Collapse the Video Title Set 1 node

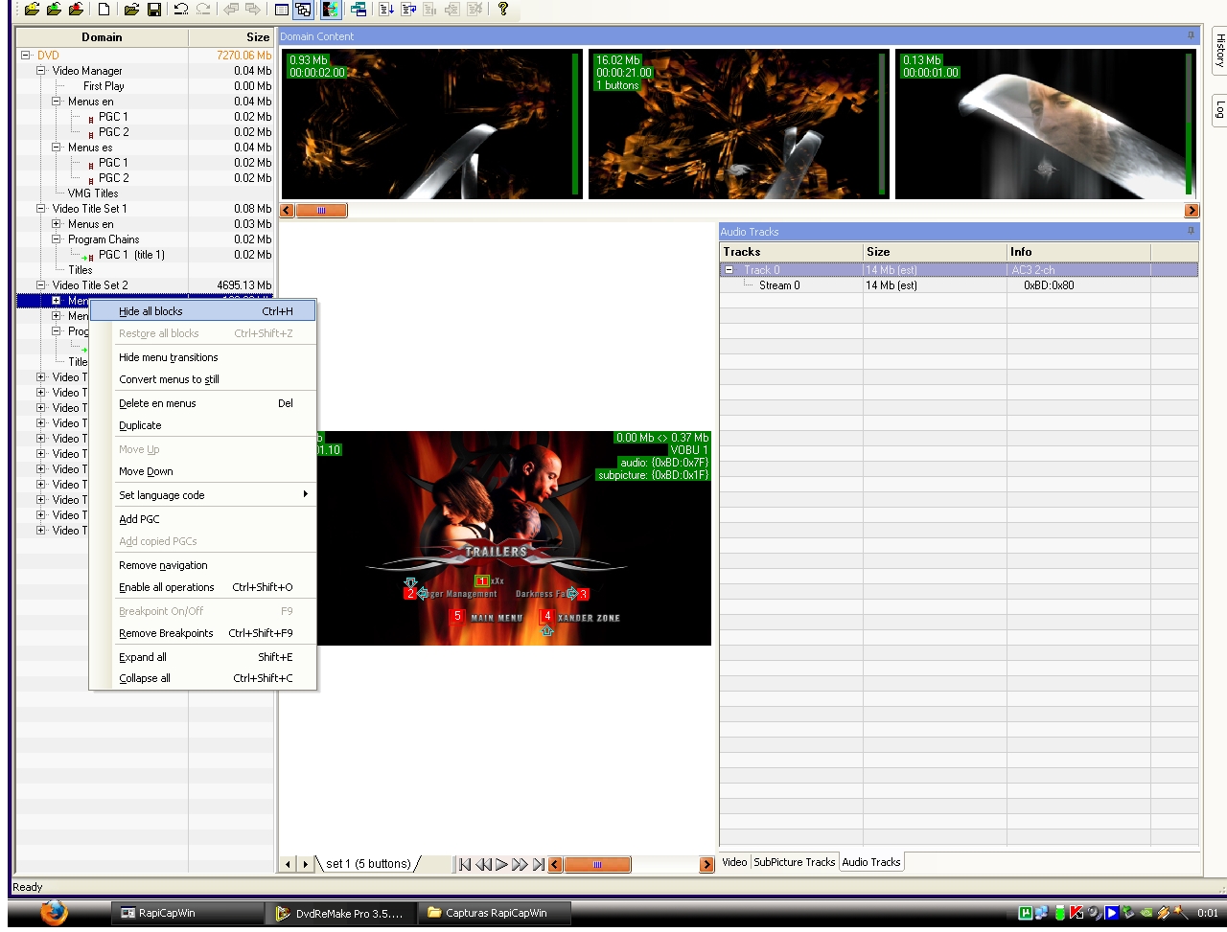[x=41, y=209]
